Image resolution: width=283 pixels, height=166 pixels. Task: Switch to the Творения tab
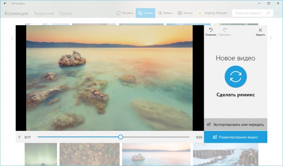44,13
